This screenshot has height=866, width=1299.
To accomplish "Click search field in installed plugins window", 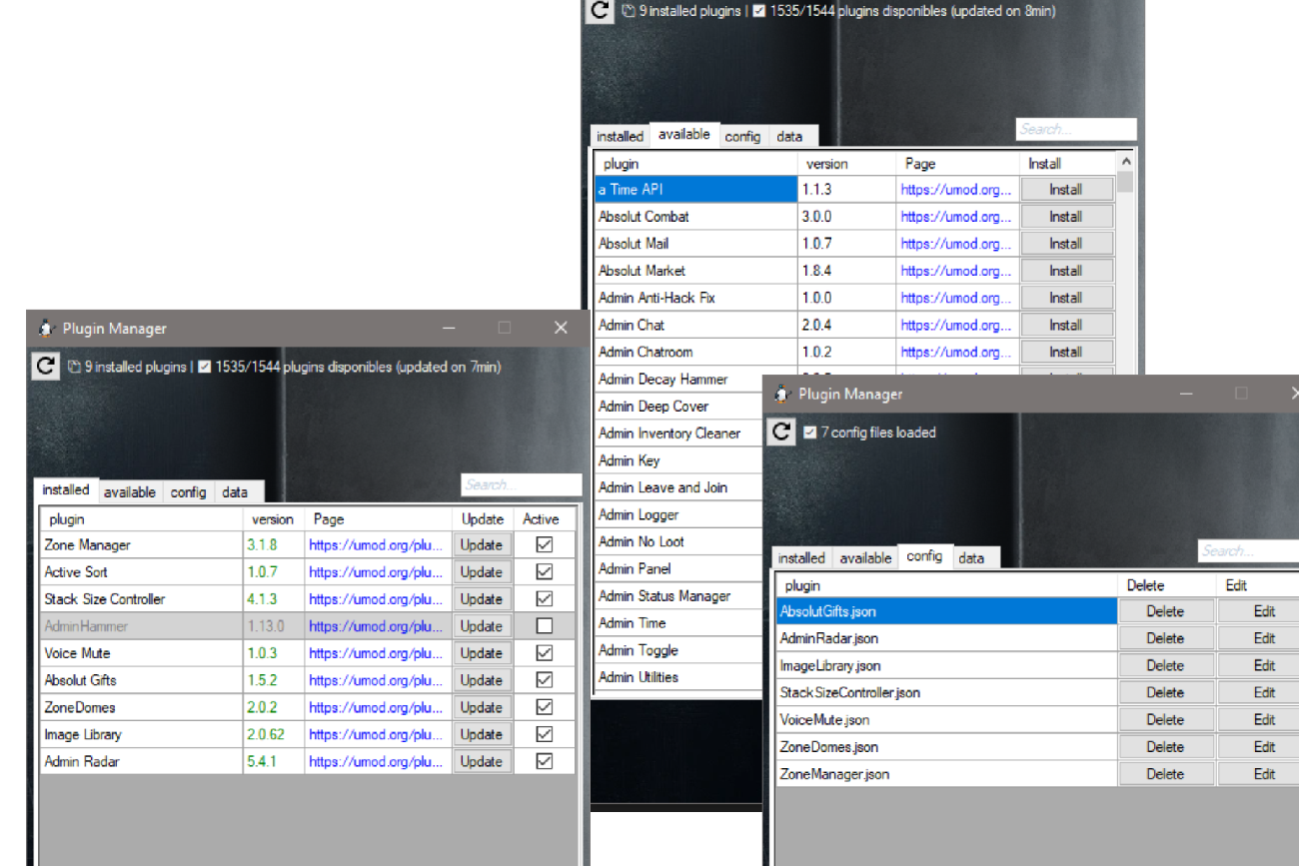I will coord(521,484).
